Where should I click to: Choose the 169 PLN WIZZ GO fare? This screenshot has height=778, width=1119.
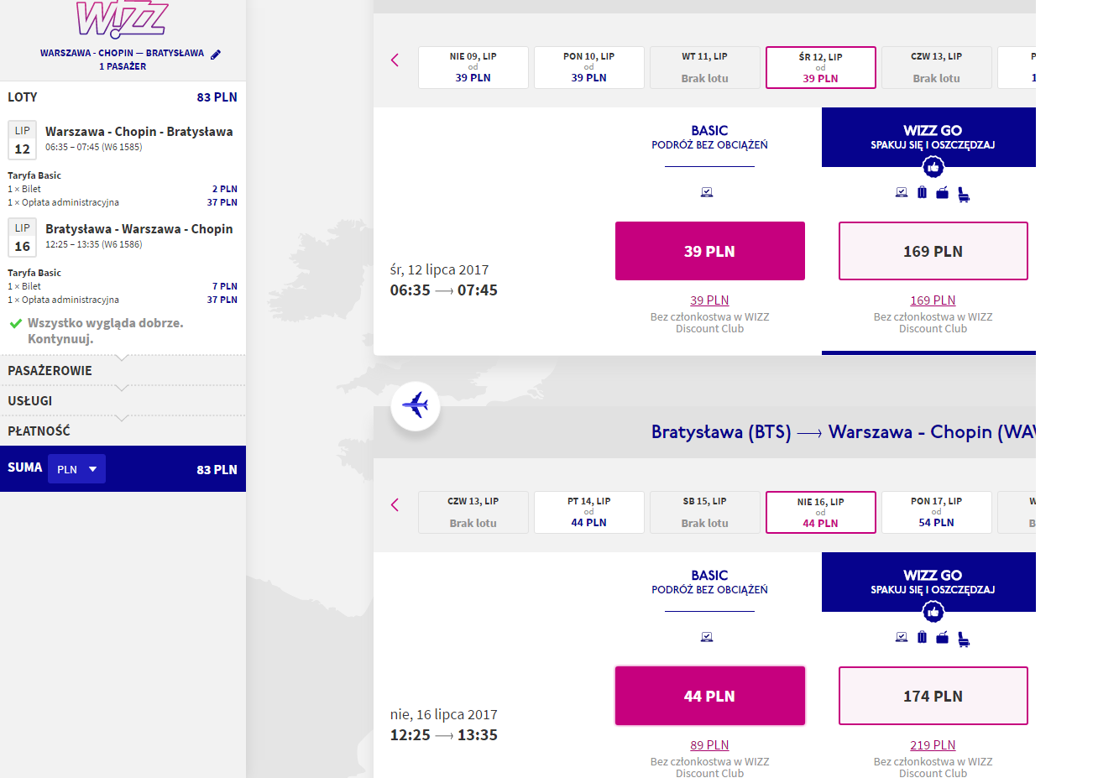coord(933,251)
